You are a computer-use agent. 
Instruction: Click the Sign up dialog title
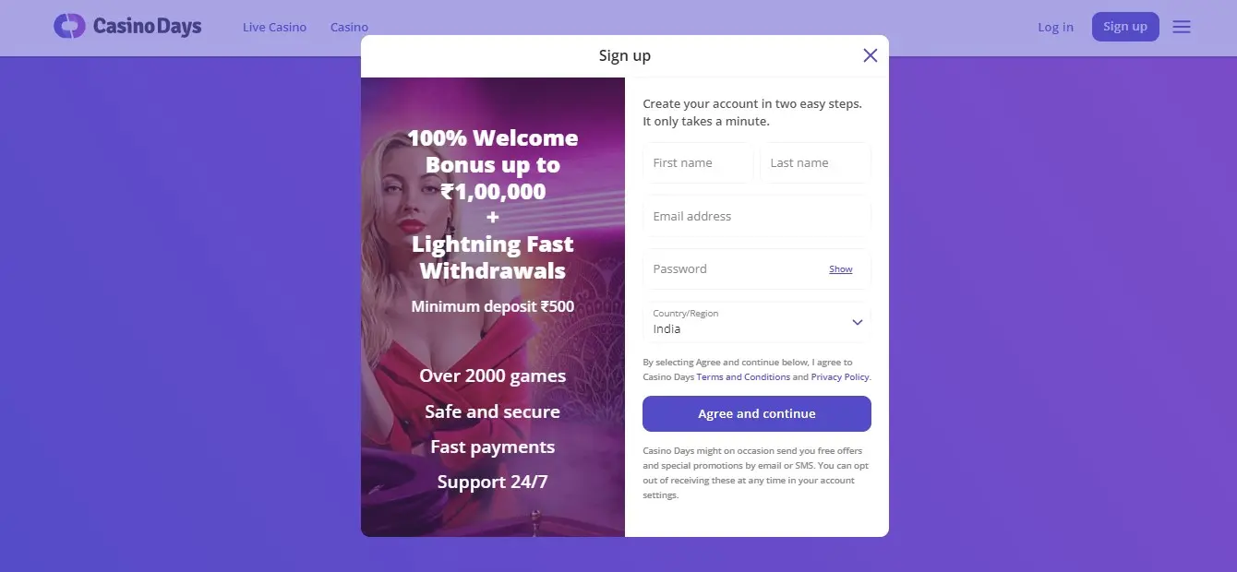point(625,55)
